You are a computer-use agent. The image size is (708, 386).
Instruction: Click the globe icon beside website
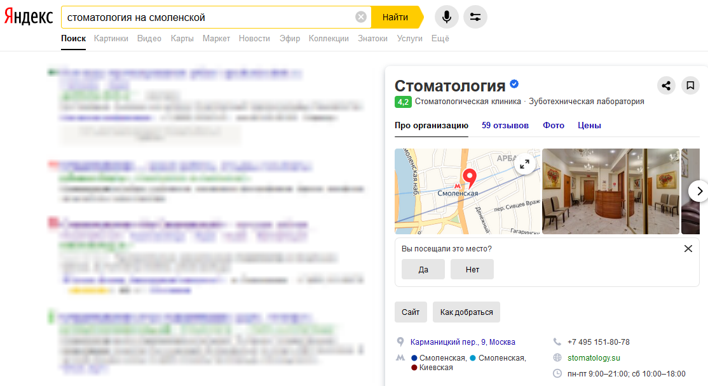tap(557, 357)
